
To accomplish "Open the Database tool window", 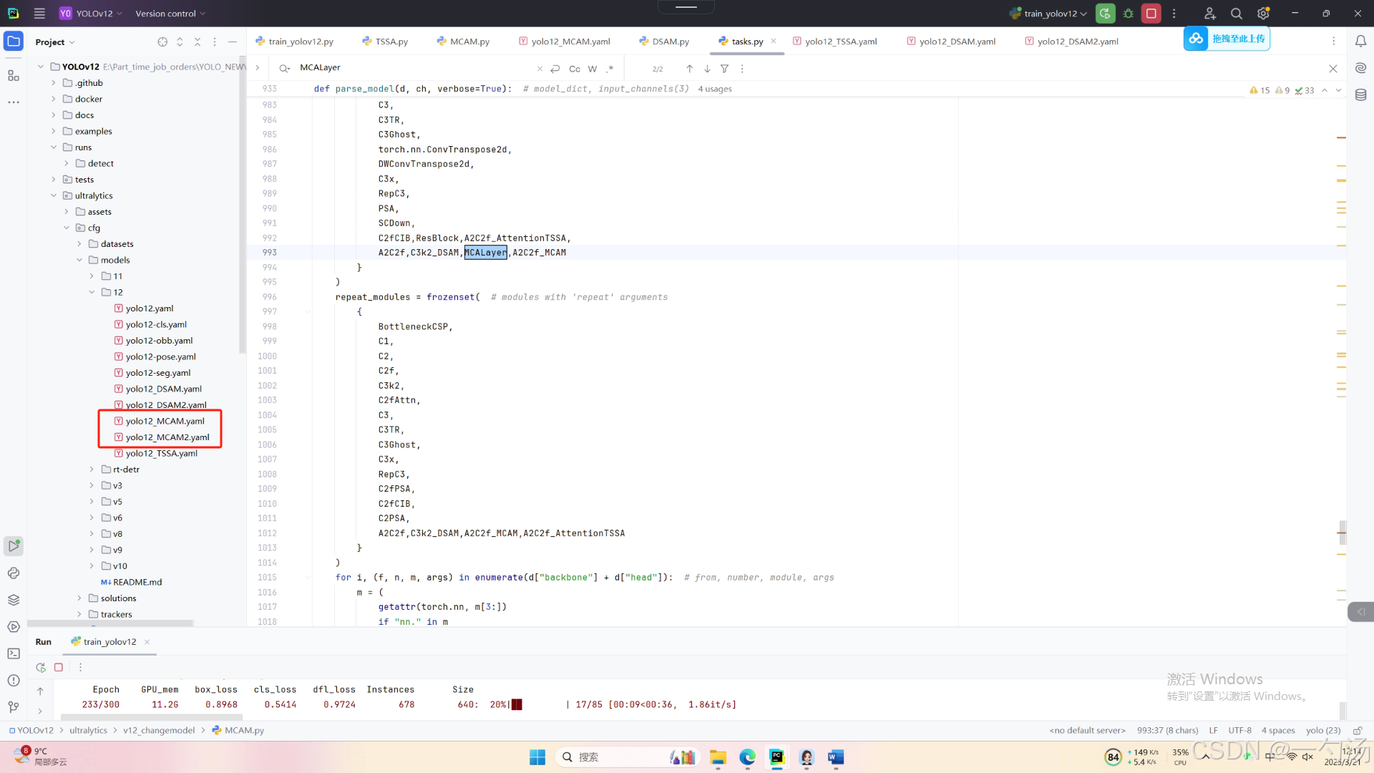I will click(x=1360, y=94).
